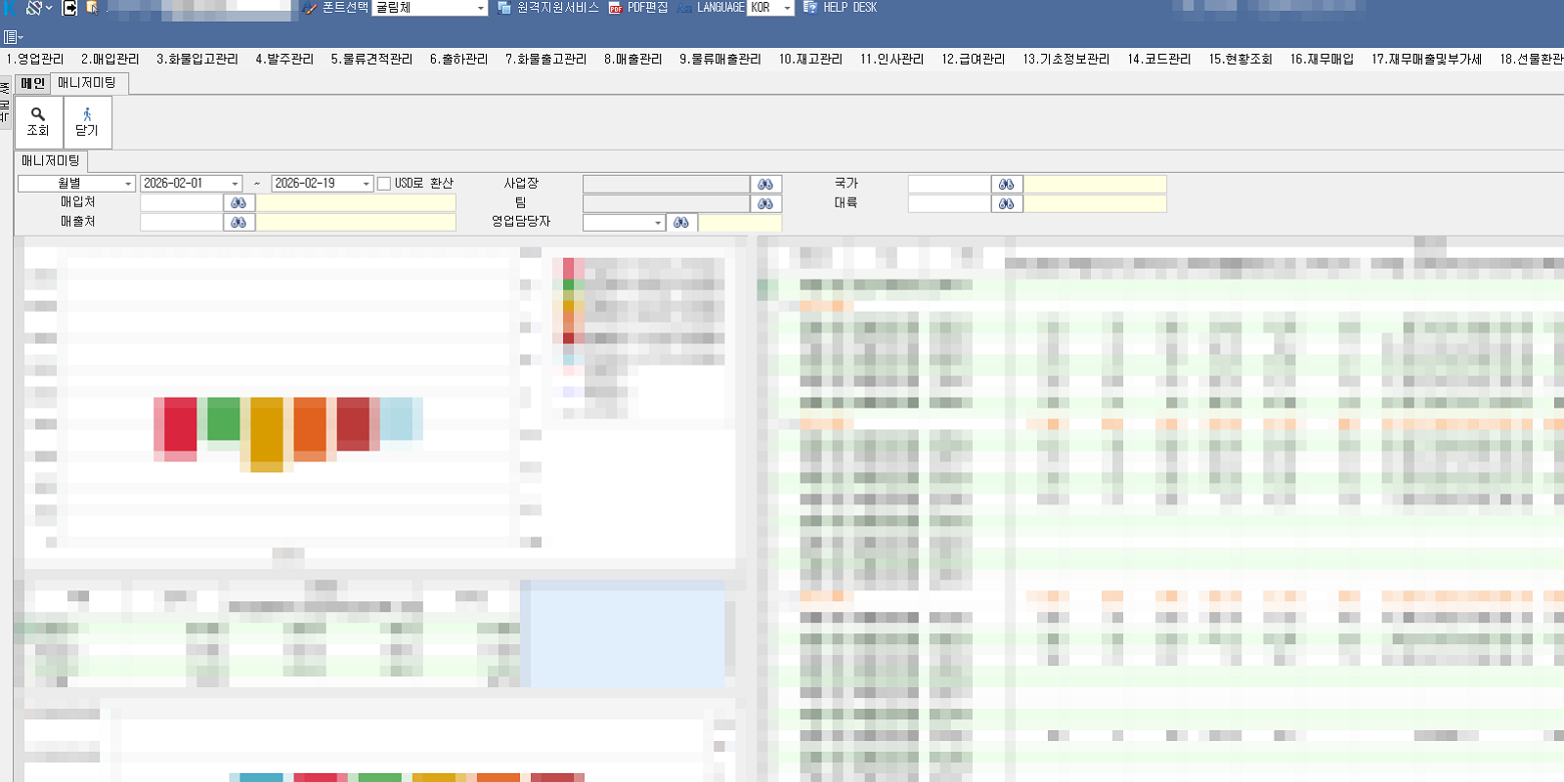Open the start date 2026-02-01 dropdown

(235, 184)
